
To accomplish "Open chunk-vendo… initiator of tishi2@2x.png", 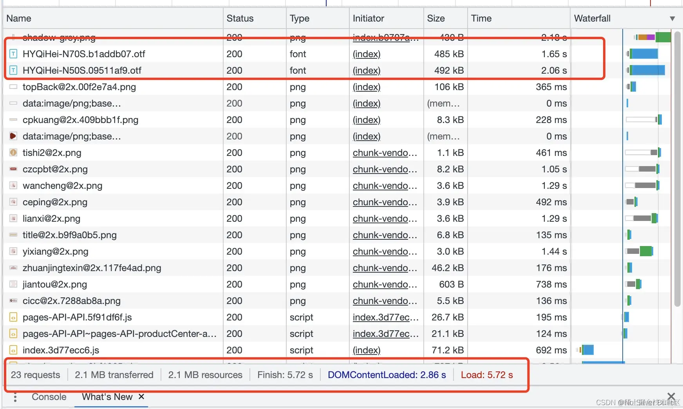I will [385, 153].
